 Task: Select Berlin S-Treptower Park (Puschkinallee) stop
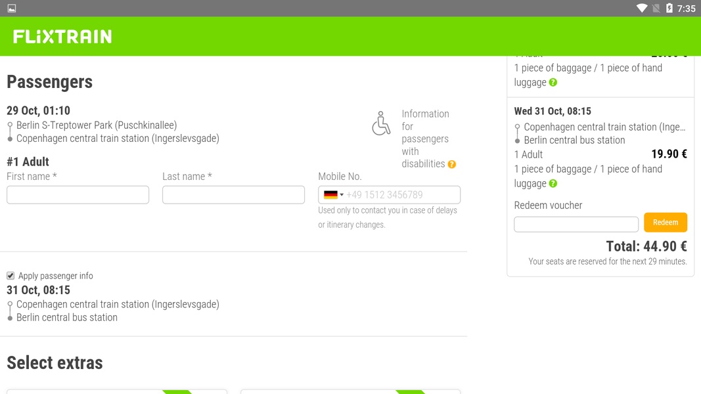(x=97, y=125)
